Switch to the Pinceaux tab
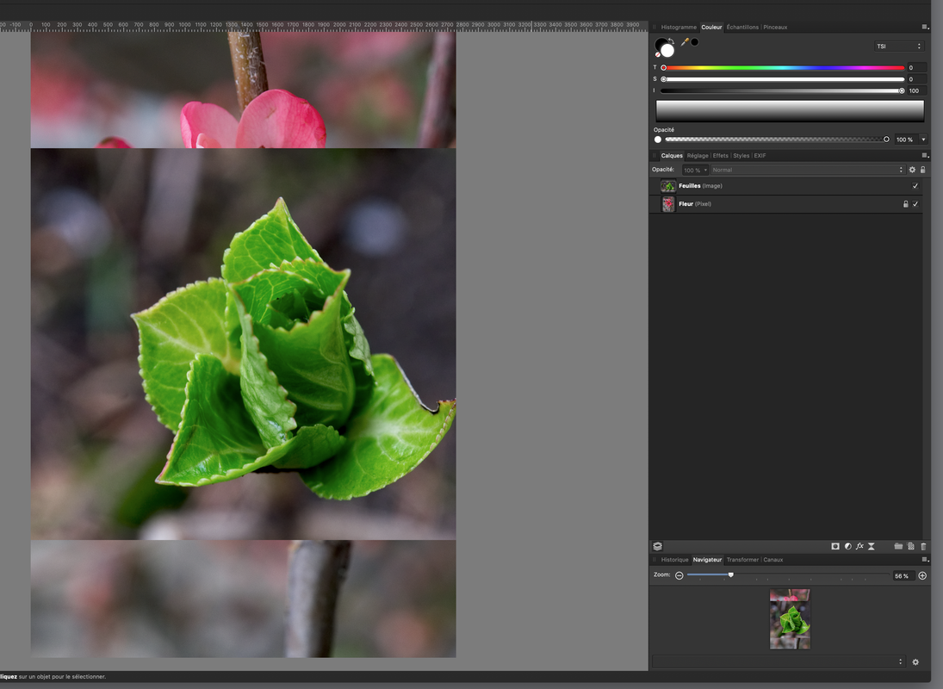 pyautogui.click(x=775, y=27)
